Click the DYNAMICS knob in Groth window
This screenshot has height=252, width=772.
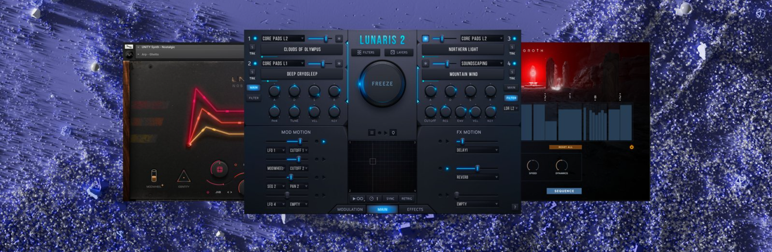click(x=561, y=165)
